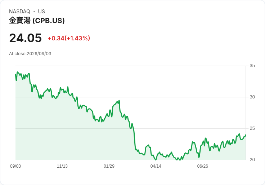This screenshot has width=265, height=185.
Task: Click the 25 price axis label
Action: (x=252, y=128)
